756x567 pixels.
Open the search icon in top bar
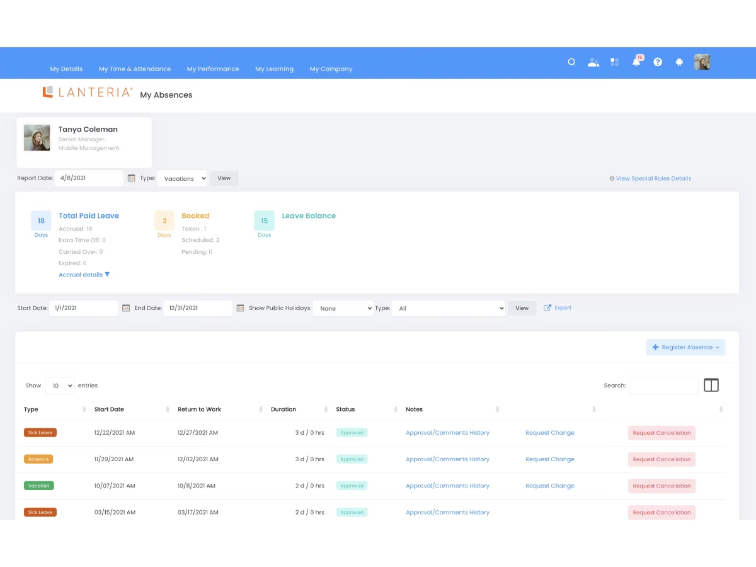571,62
